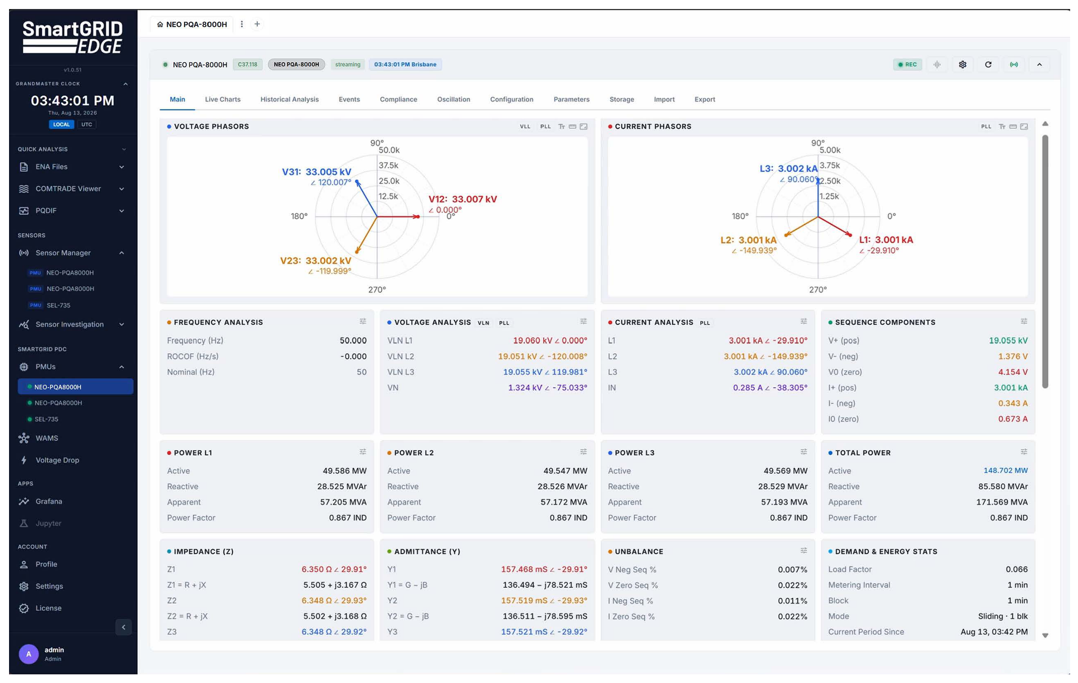Image resolution: width=1078 pixels, height=683 pixels.
Task: Refresh the NEO PQA-8000H device view
Action: pos(988,64)
